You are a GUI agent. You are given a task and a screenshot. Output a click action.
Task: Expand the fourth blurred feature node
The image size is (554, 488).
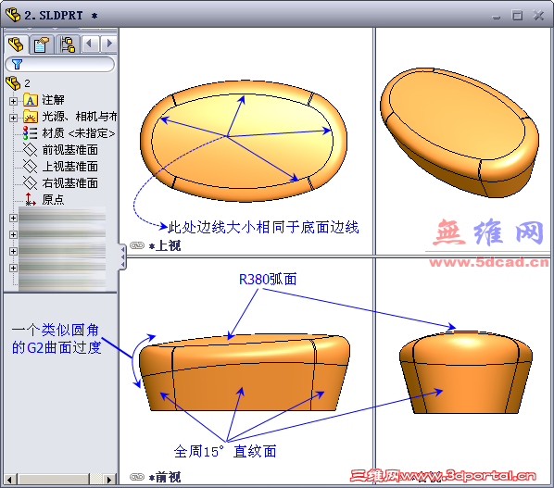[13, 268]
